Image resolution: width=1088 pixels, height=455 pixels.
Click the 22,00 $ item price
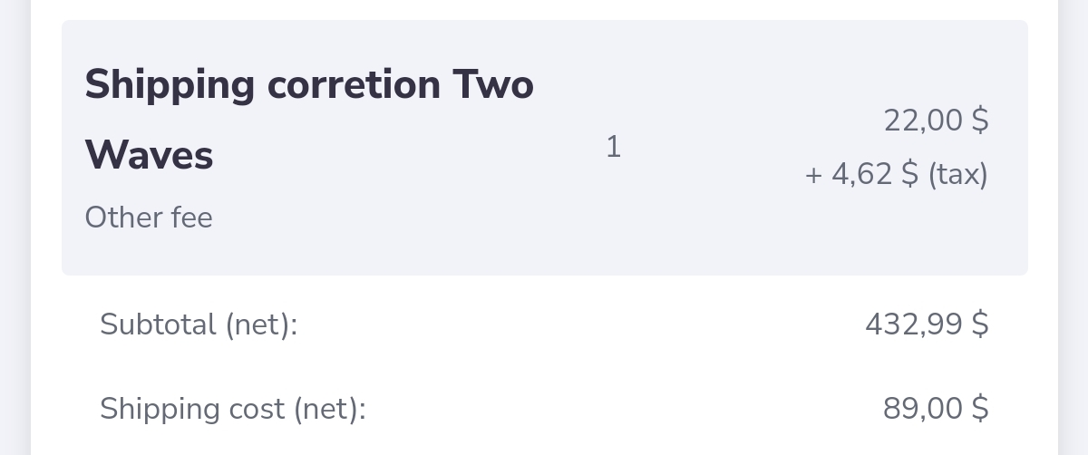pyautogui.click(x=937, y=120)
